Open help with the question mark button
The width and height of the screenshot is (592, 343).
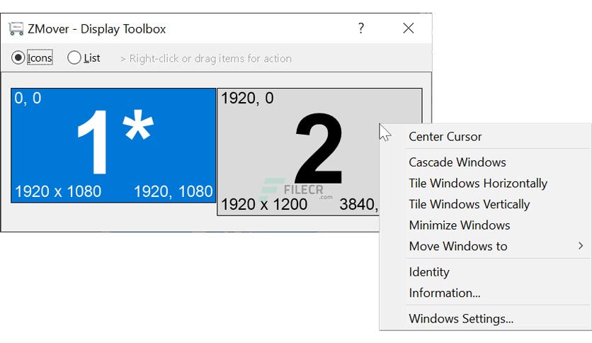(x=361, y=28)
